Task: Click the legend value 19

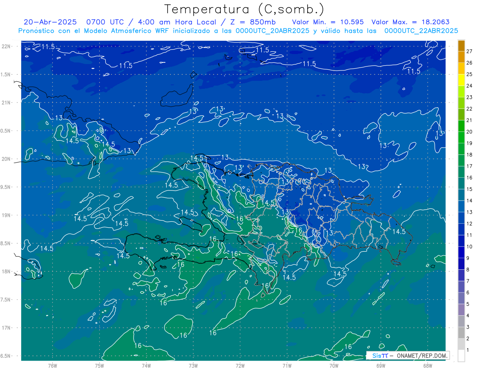Action: point(469,143)
